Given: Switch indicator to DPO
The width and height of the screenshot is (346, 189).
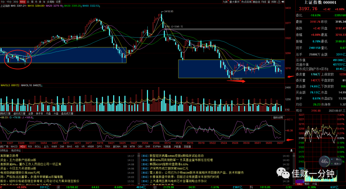Looking at the screenshot, I should [x=100, y=146].
